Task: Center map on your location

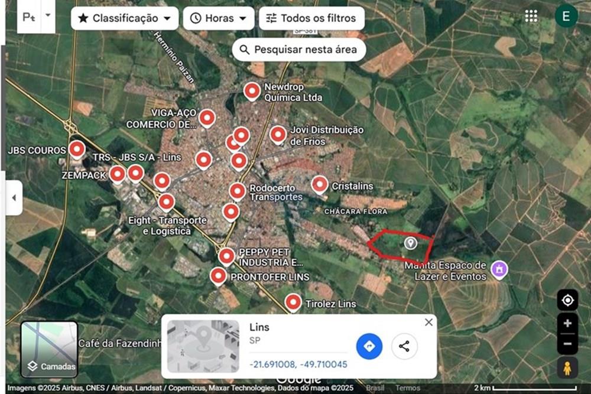Action: pos(567,300)
